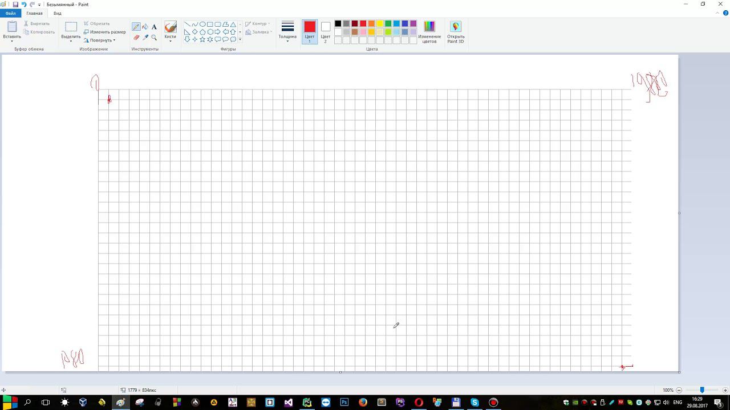
Task: Choose the Down arrow shape
Action: [x=187, y=39]
